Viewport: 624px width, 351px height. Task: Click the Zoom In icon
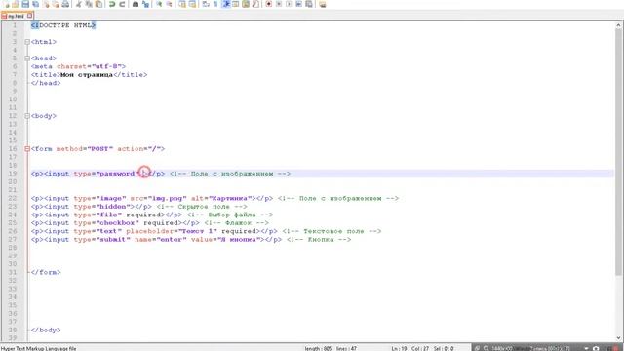(x=159, y=4)
